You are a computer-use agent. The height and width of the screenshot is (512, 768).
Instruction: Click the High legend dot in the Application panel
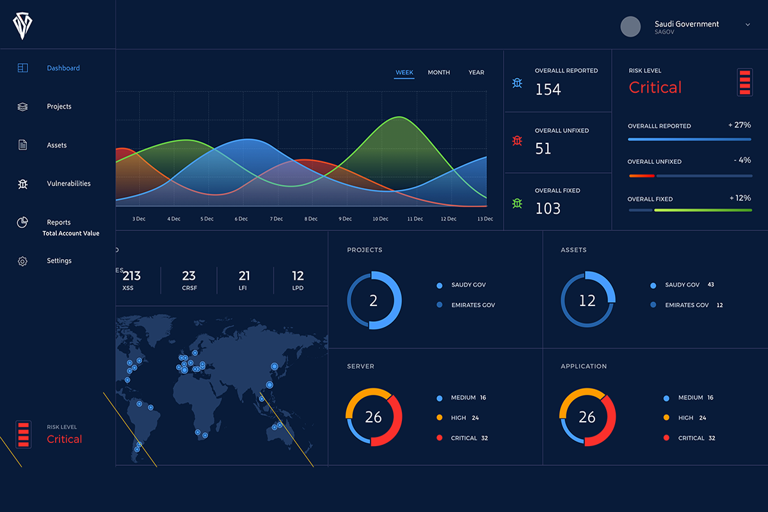666,418
